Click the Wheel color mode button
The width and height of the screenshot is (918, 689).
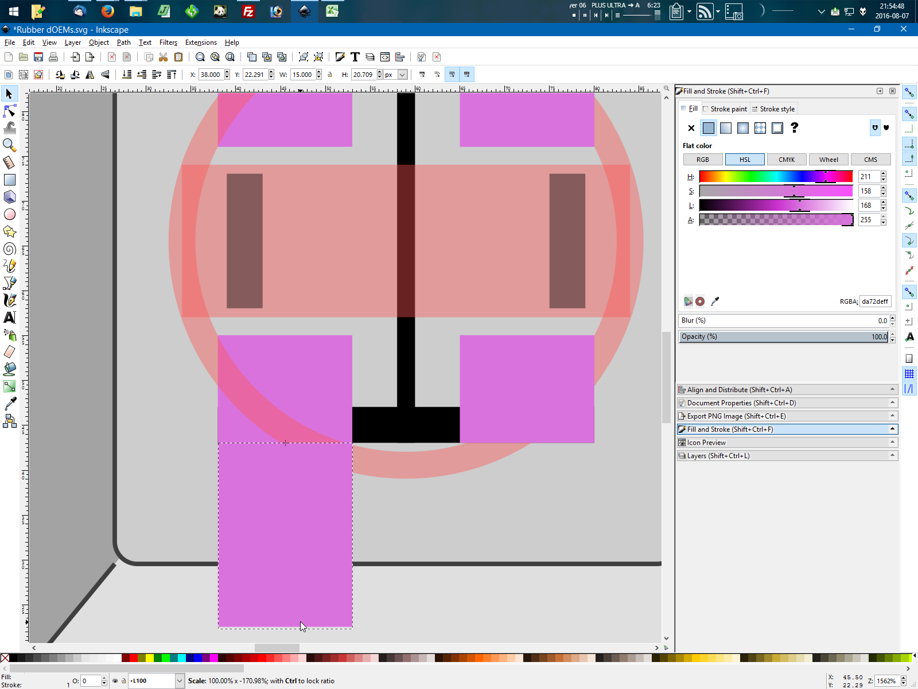(x=828, y=160)
